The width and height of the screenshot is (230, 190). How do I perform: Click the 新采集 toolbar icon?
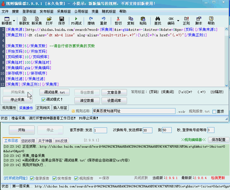(37, 21)
